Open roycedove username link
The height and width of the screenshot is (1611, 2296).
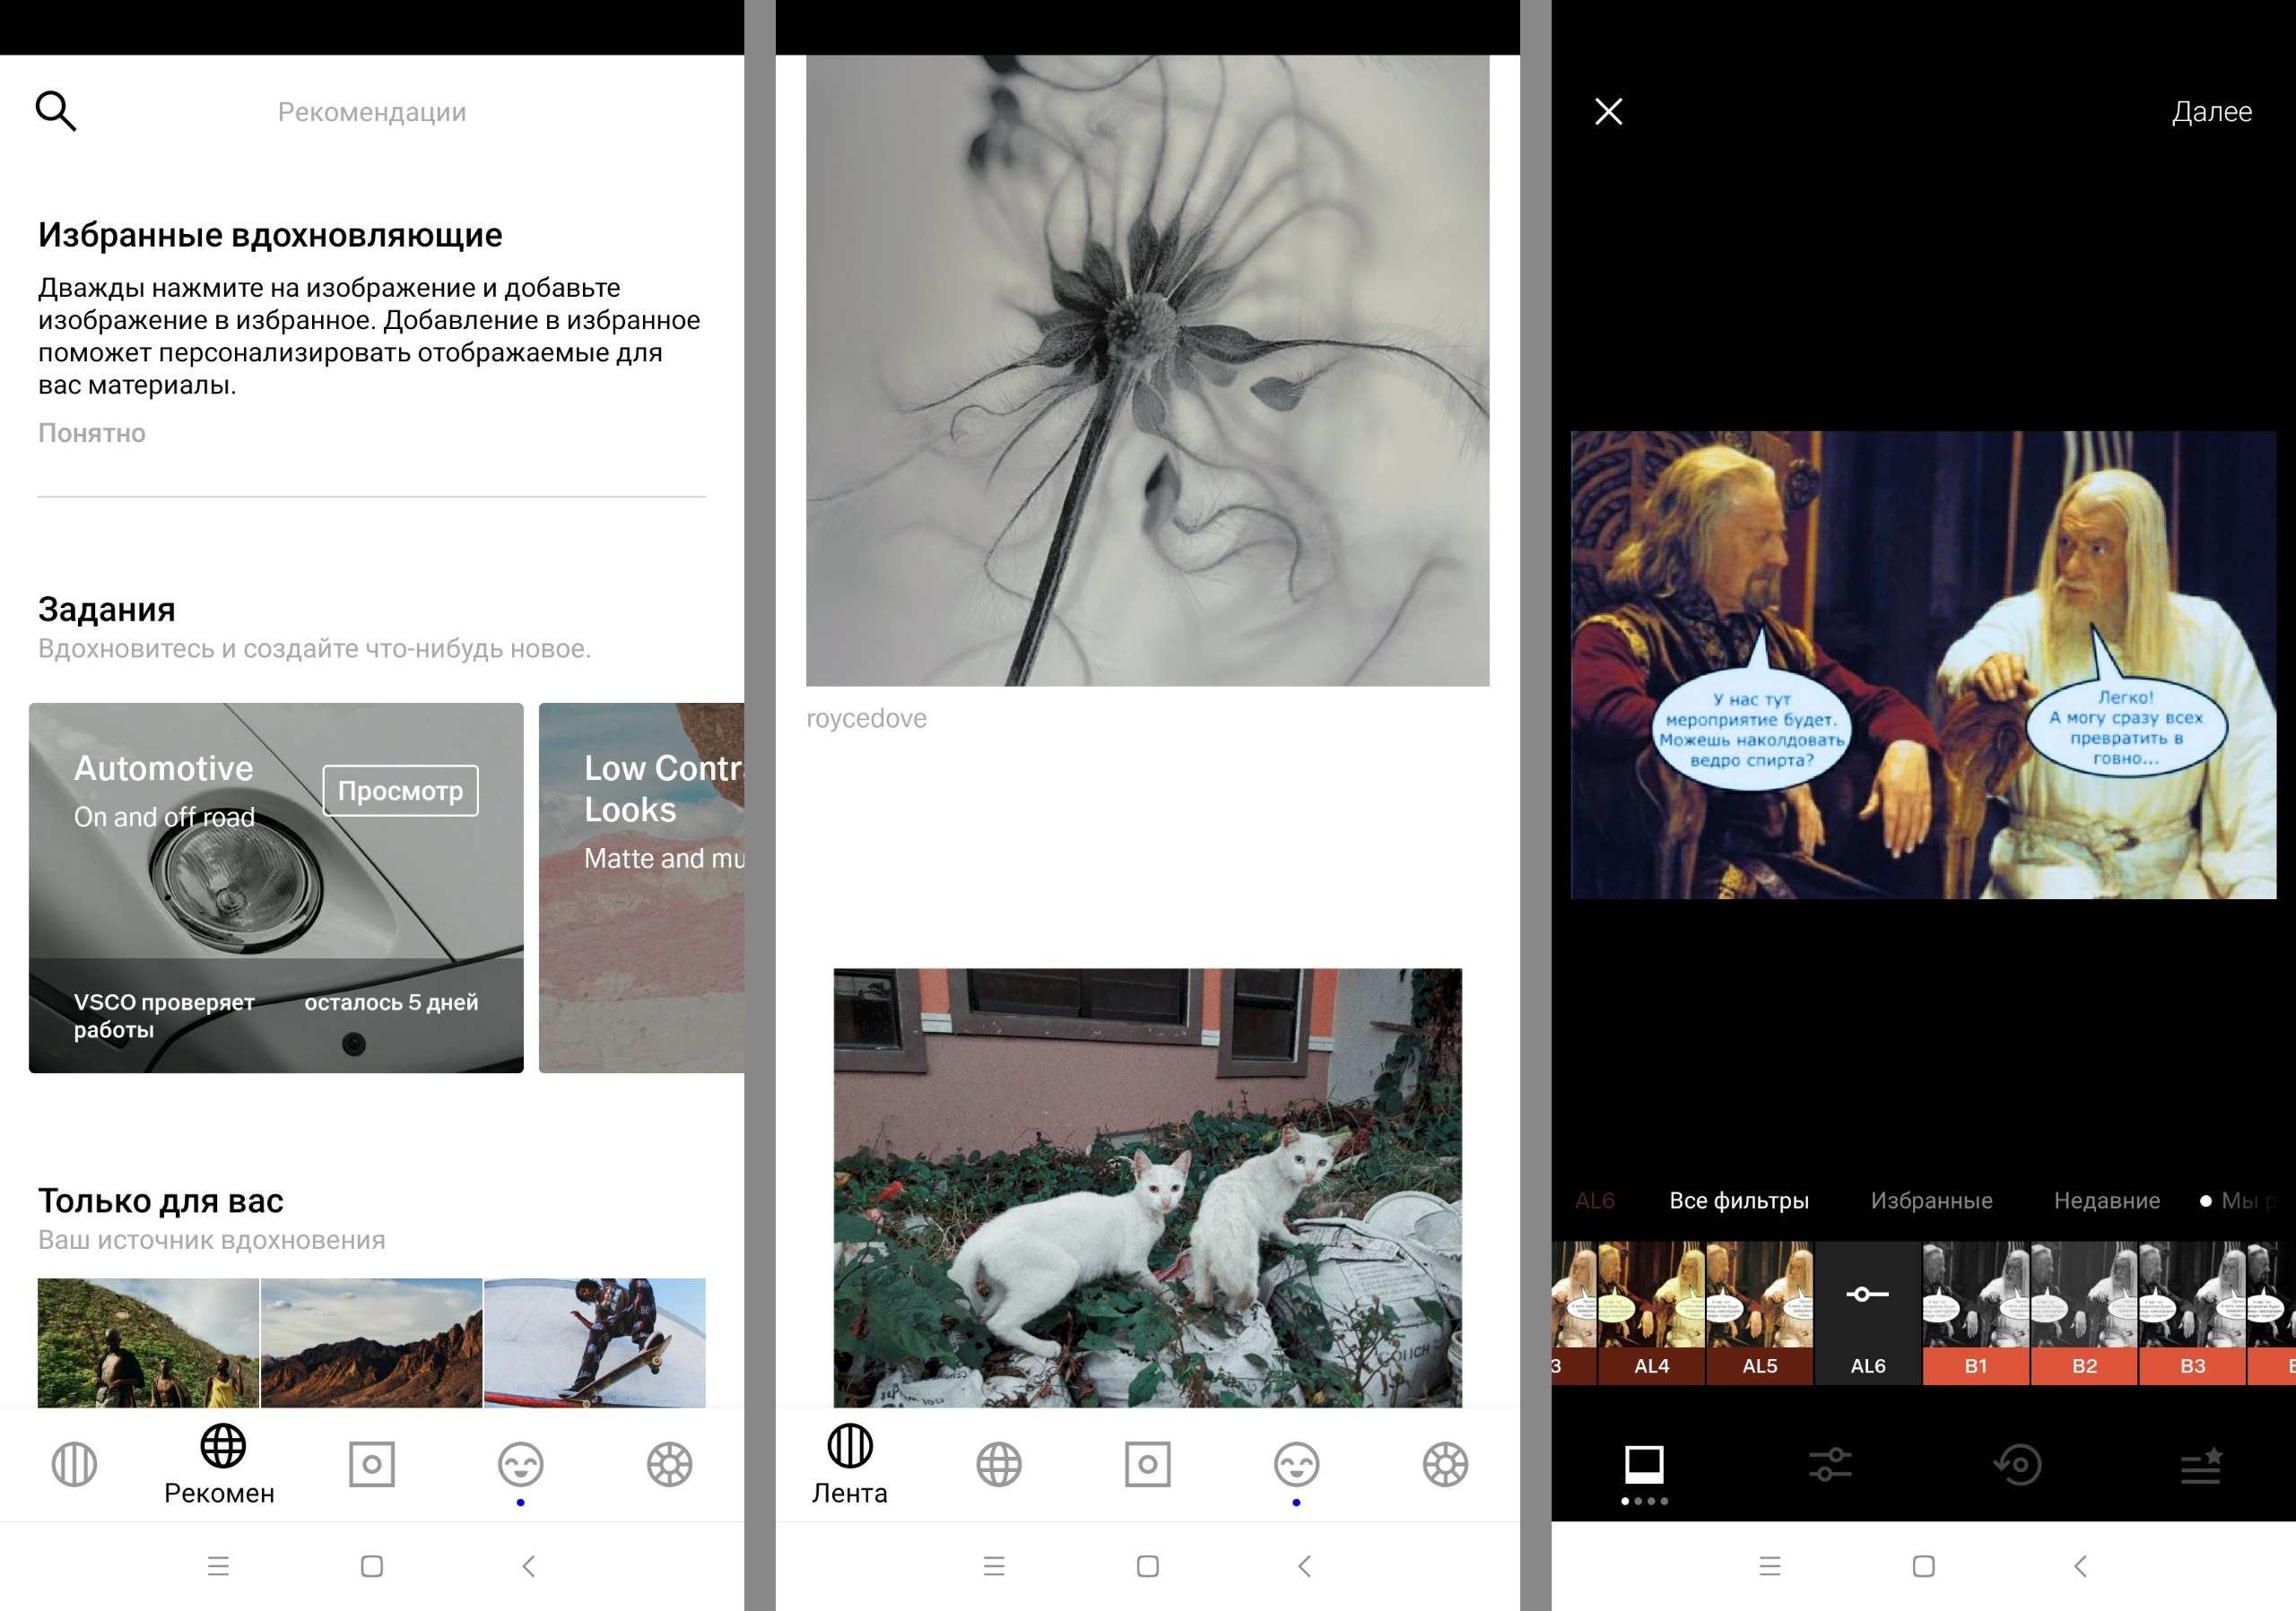pyautogui.click(x=866, y=719)
